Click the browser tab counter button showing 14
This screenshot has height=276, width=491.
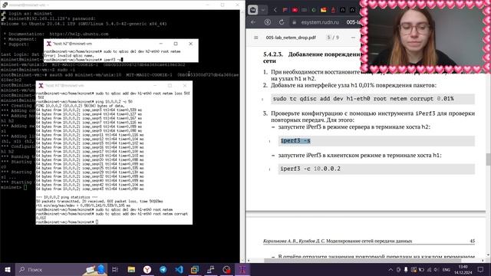point(252,10)
